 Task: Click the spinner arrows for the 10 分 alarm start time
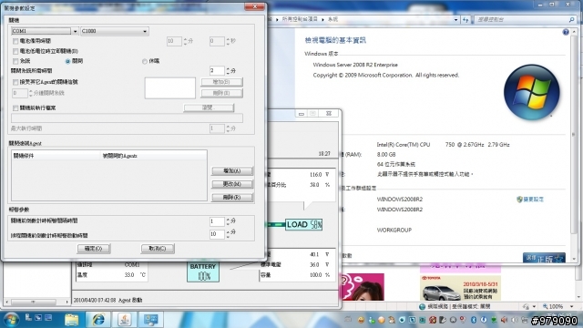point(228,234)
